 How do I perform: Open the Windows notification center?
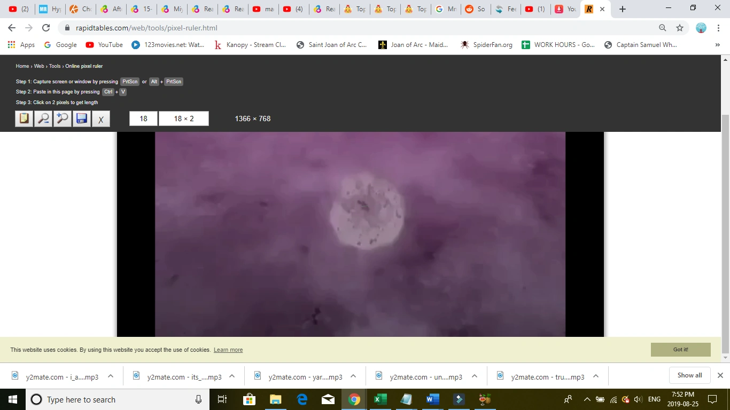coord(712,399)
